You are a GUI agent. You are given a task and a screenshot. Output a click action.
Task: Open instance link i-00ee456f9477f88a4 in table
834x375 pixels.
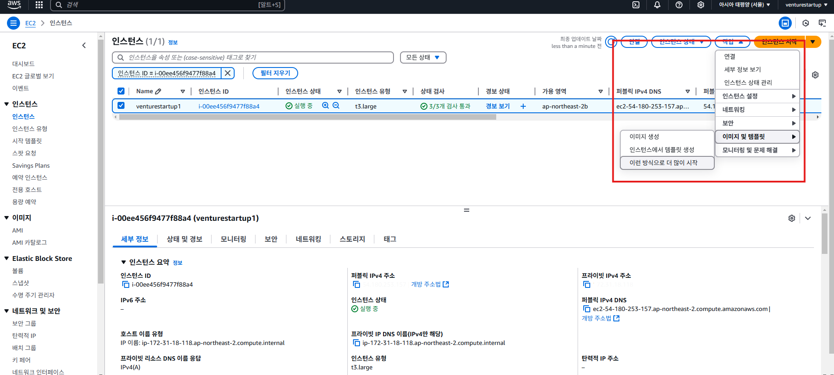(x=229, y=106)
